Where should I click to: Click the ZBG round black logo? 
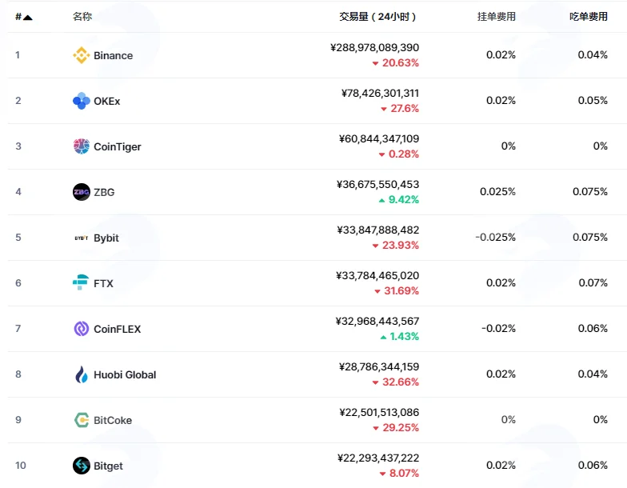[82, 192]
